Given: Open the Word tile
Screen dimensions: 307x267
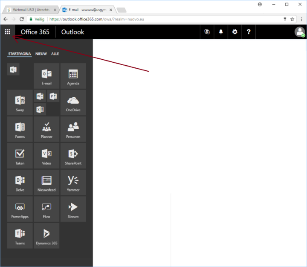Looking at the screenshot, I should point(40,96).
